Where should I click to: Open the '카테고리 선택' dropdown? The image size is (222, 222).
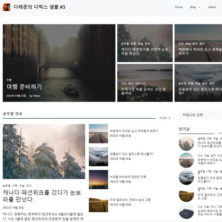click(x=200, y=115)
